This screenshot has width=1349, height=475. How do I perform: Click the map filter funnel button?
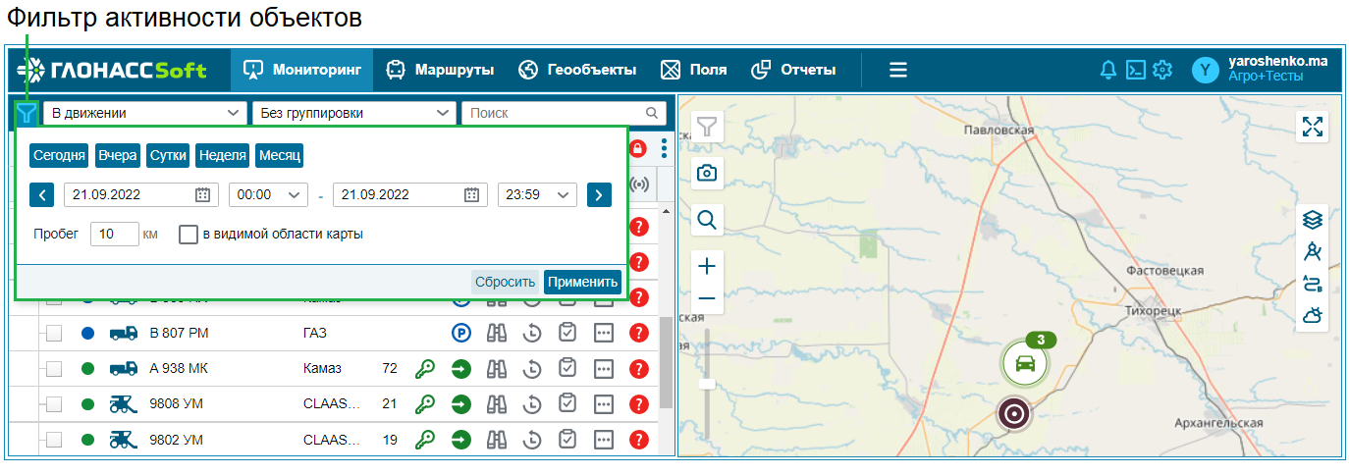707,128
